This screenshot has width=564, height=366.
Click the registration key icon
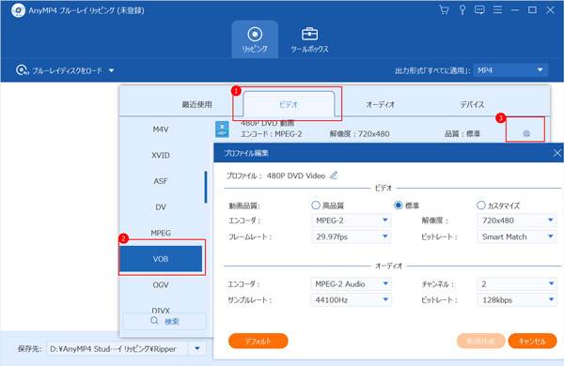(x=462, y=9)
